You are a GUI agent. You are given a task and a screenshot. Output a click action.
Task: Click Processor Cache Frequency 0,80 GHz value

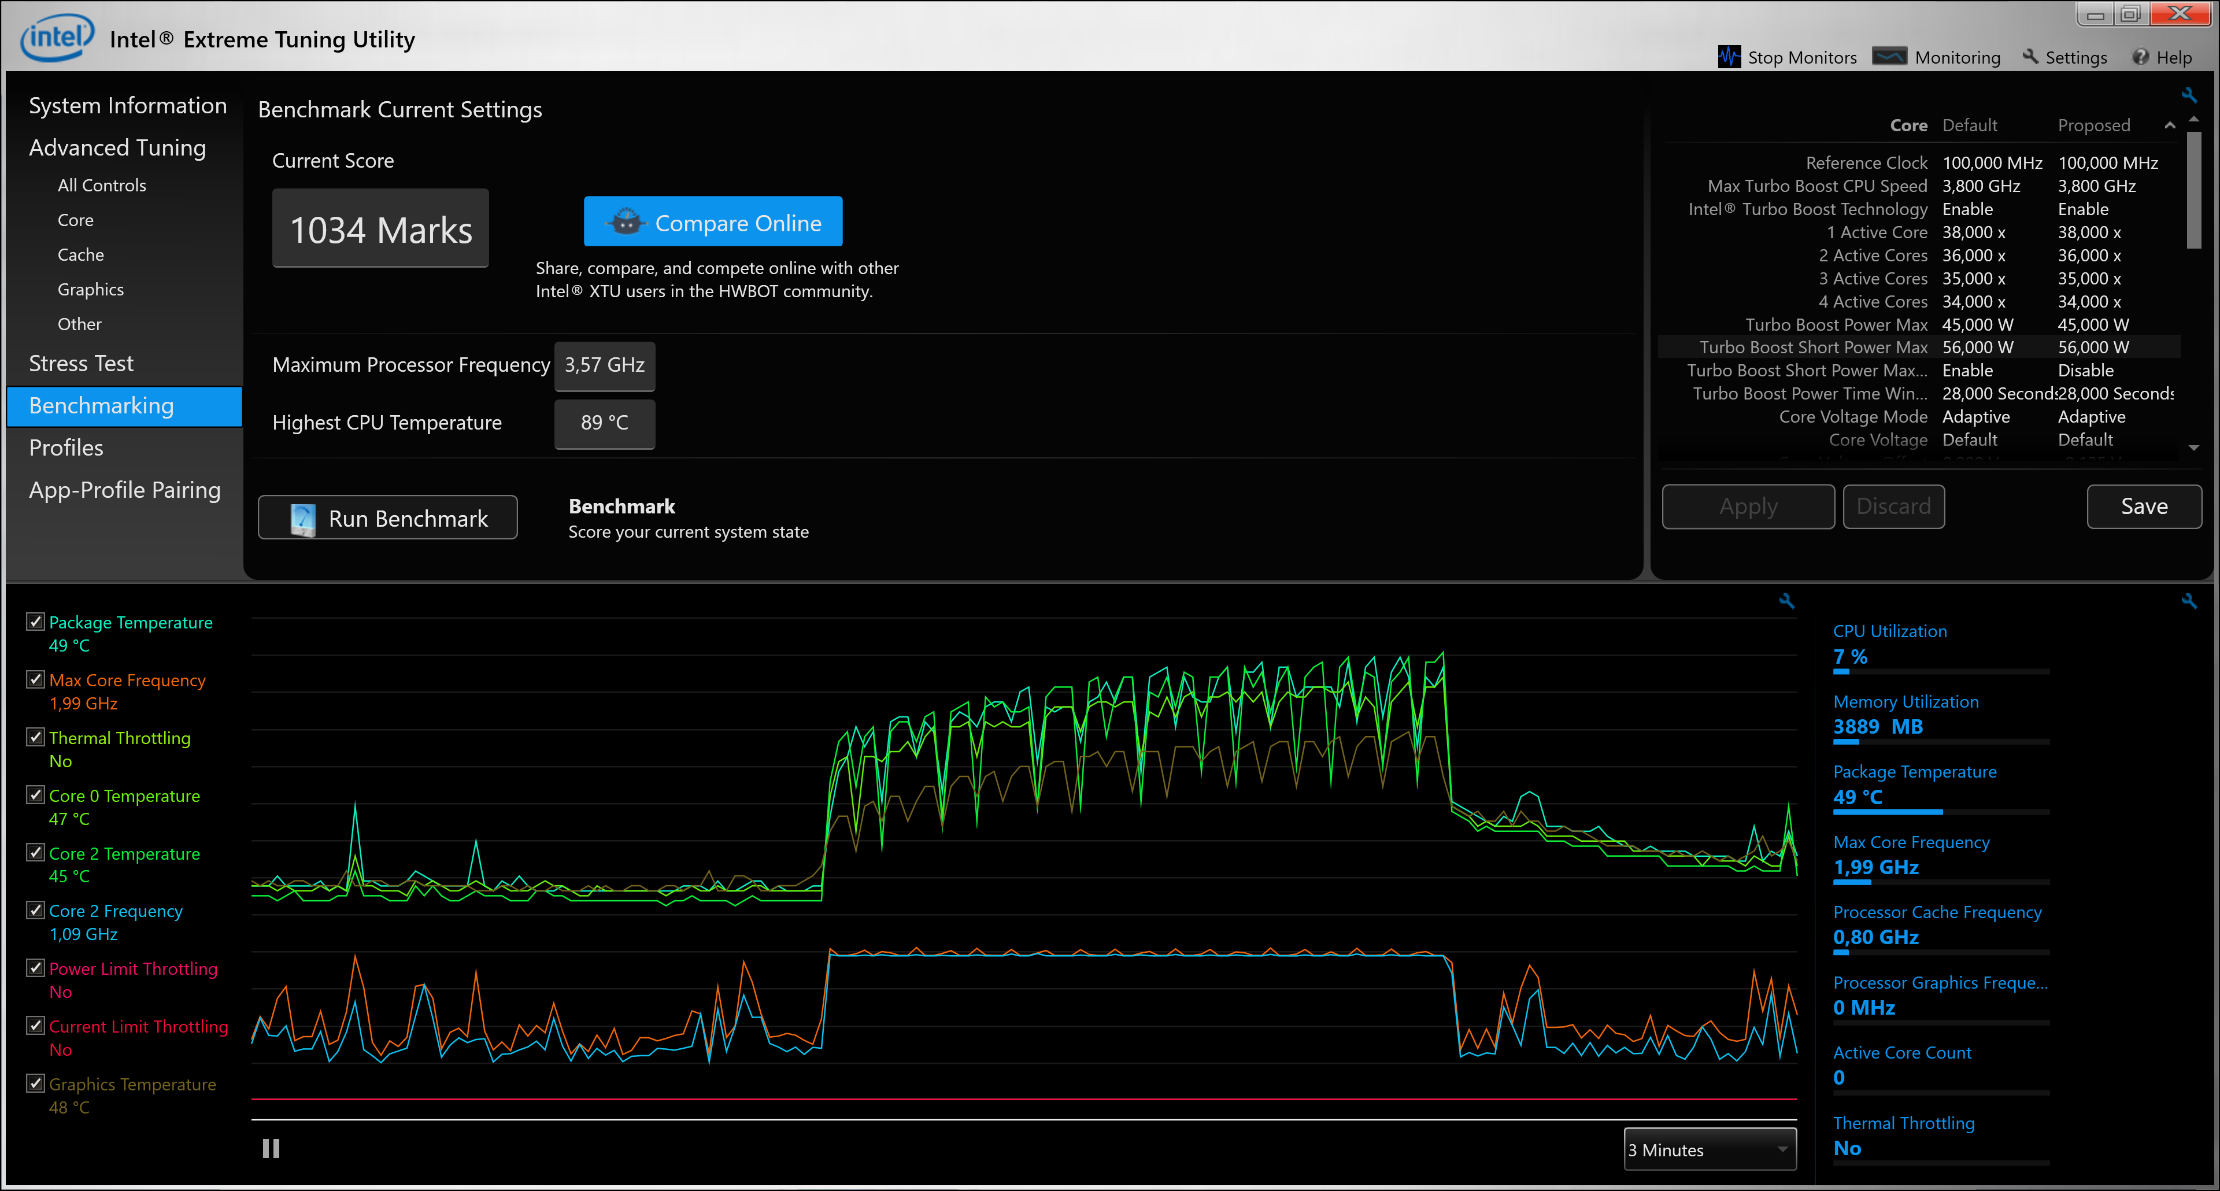point(1875,937)
